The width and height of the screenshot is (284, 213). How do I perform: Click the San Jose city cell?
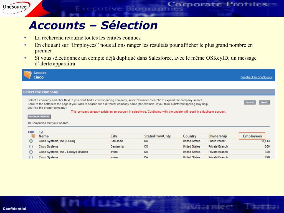(x=117, y=141)
